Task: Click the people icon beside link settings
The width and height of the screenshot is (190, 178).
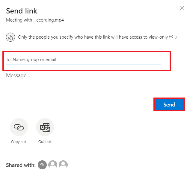Action: pos(10,37)
